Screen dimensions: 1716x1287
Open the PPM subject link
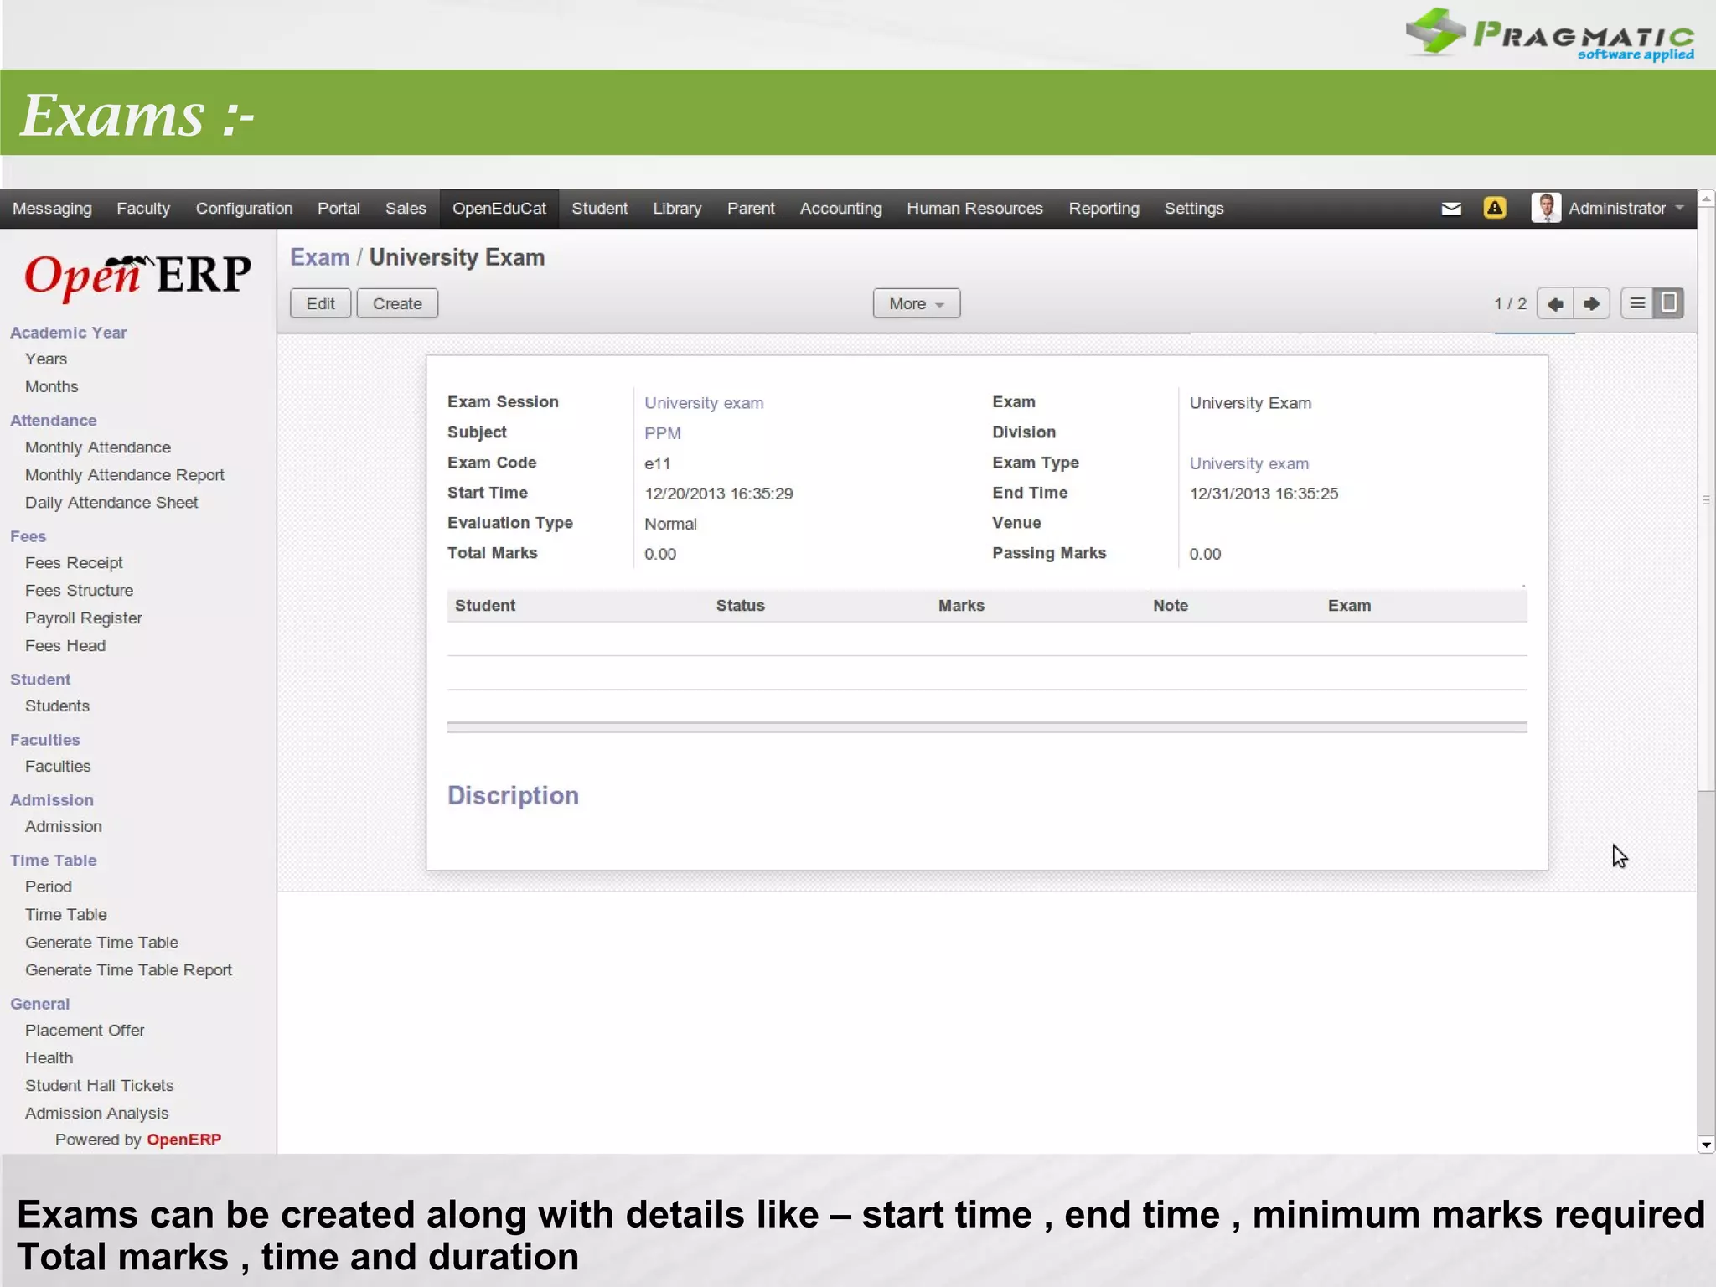click(x=662, y=433)
